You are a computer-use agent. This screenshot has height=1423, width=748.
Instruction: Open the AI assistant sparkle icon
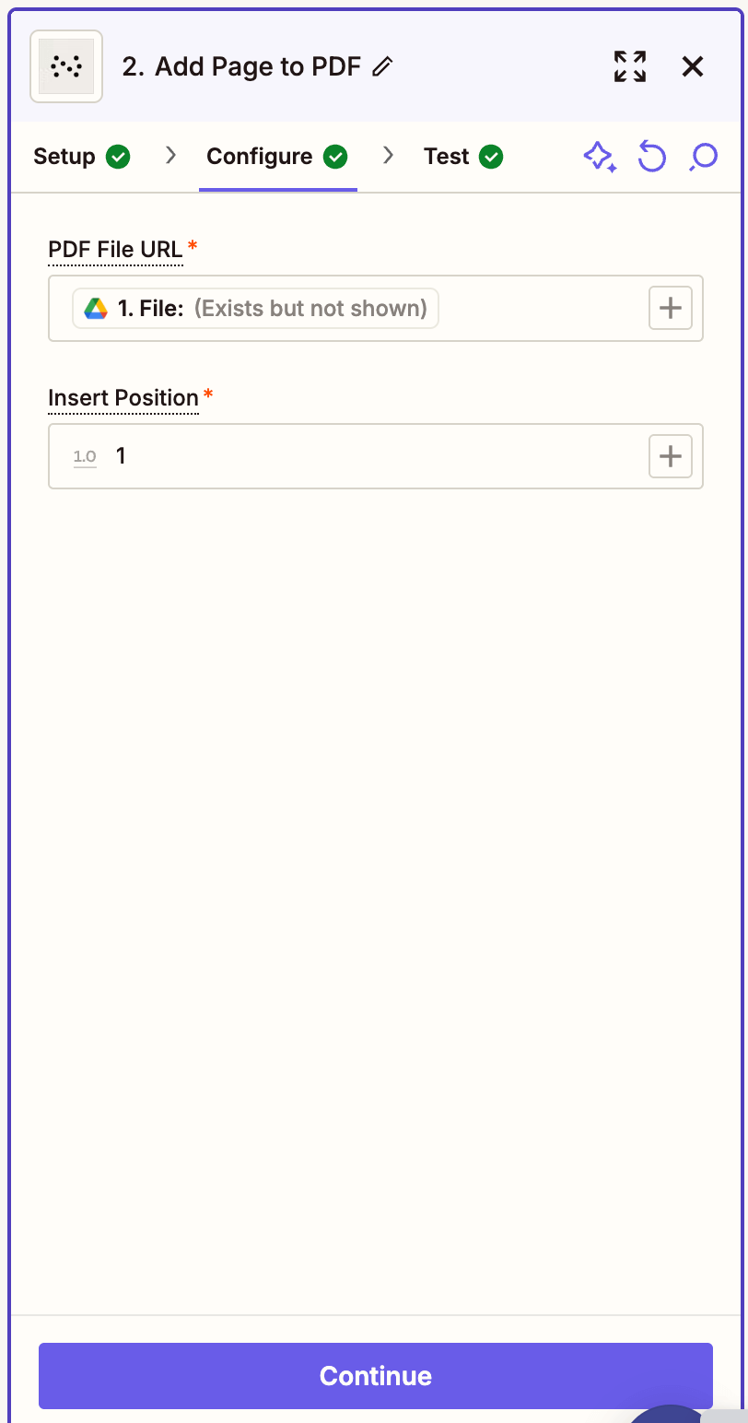(601, 157)
